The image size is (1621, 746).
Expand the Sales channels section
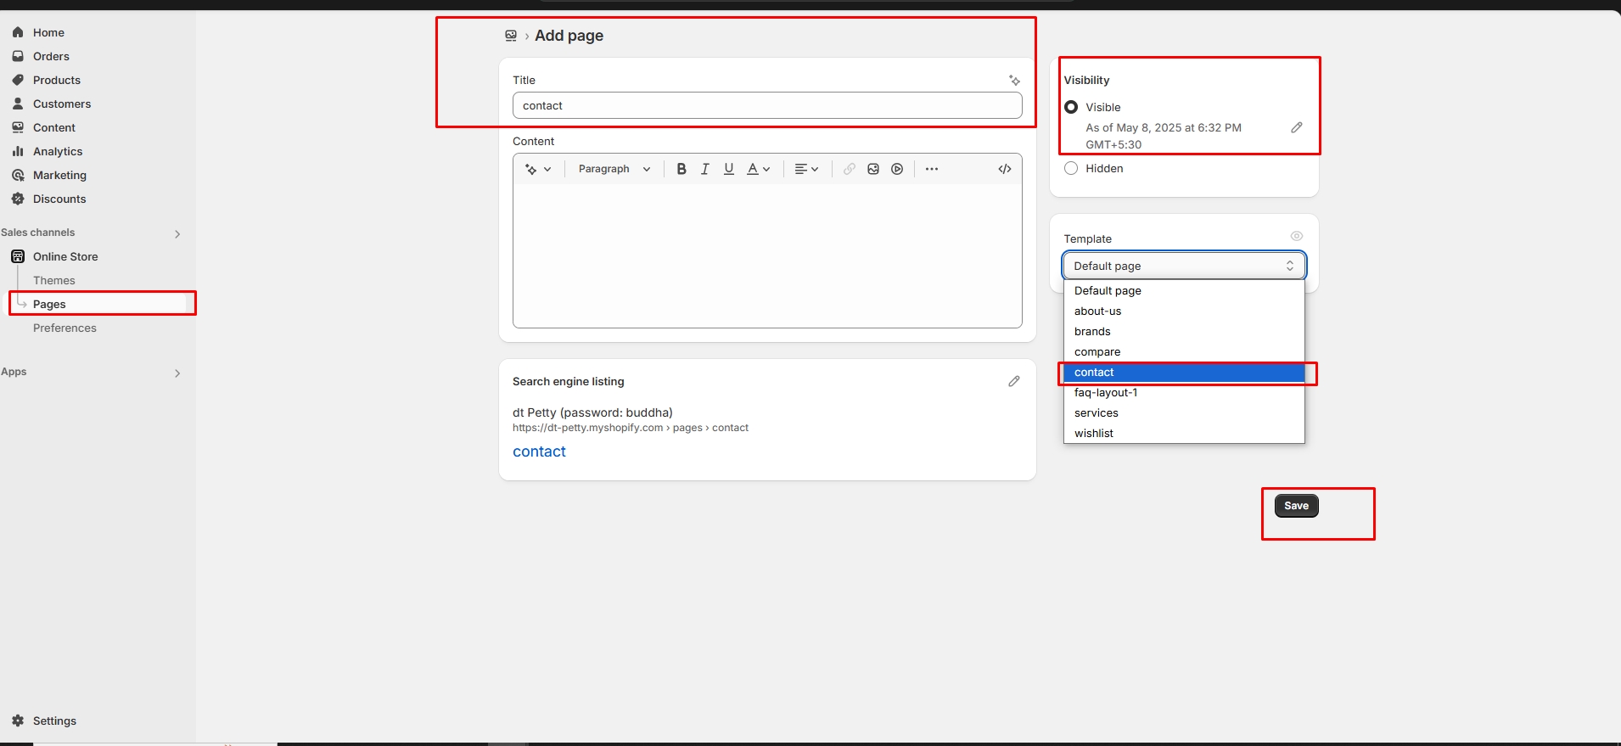(177, 233)
